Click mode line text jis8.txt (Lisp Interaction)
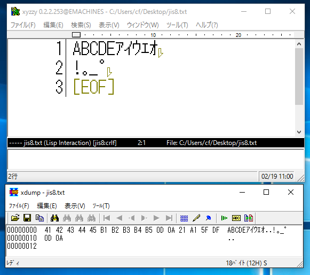 point(57,143)
